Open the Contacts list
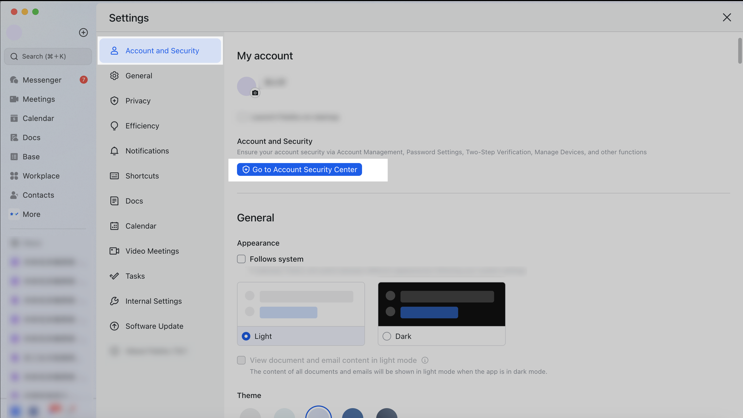The image size is (743, 418). tap(38, 195)
